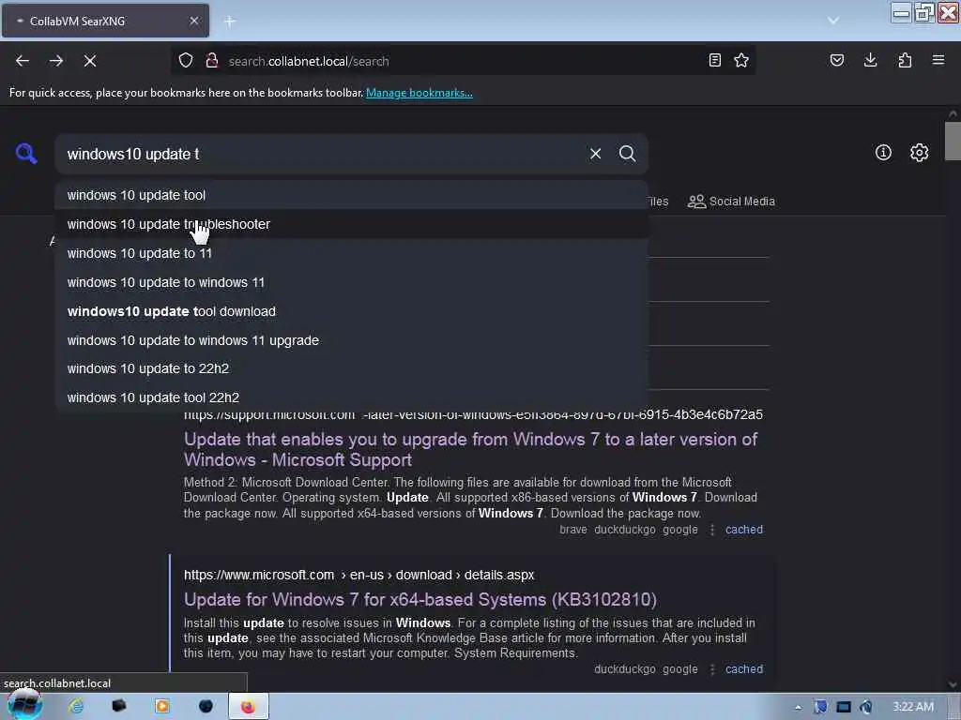Open the Windows Start menu

click(24, 705)
